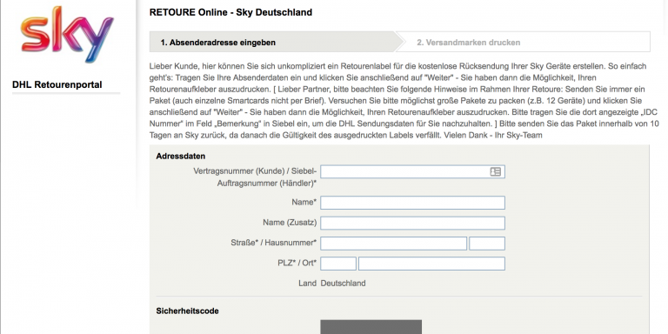
Task: Click the "Sicherheitscode" section heading
Action: [188, 311]
